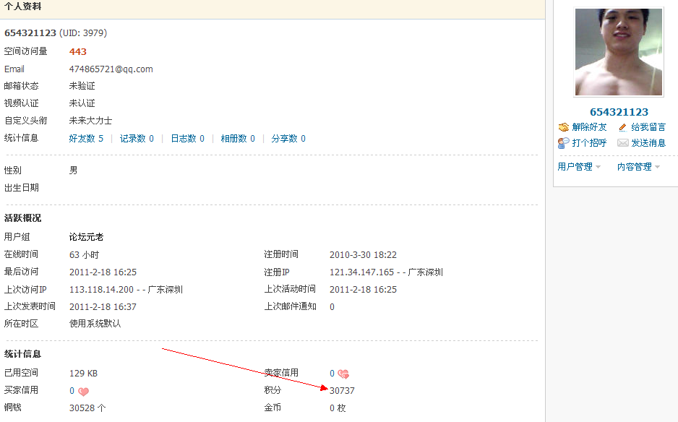Click the 积分 value 30737
Image resolution: width=678 pixels, height=422 pixels.
point(342,390)
